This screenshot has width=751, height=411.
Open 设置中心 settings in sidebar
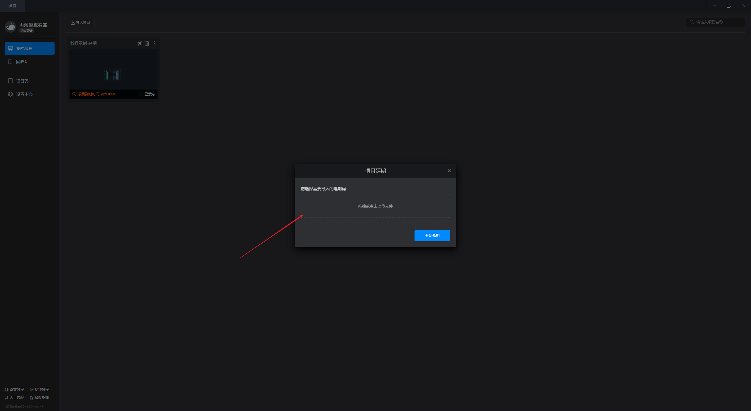pyautogui.click(x=24, y=94)
